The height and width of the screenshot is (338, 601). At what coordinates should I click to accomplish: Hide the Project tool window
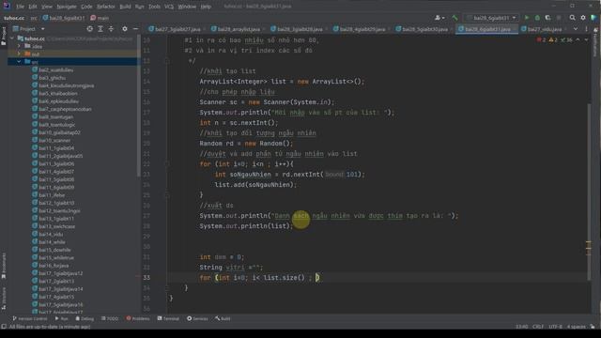click(x=135, y=29)
